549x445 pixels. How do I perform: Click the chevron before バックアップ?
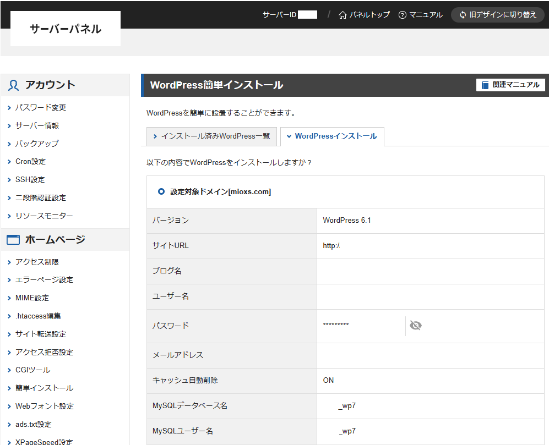tap(9, 144)
